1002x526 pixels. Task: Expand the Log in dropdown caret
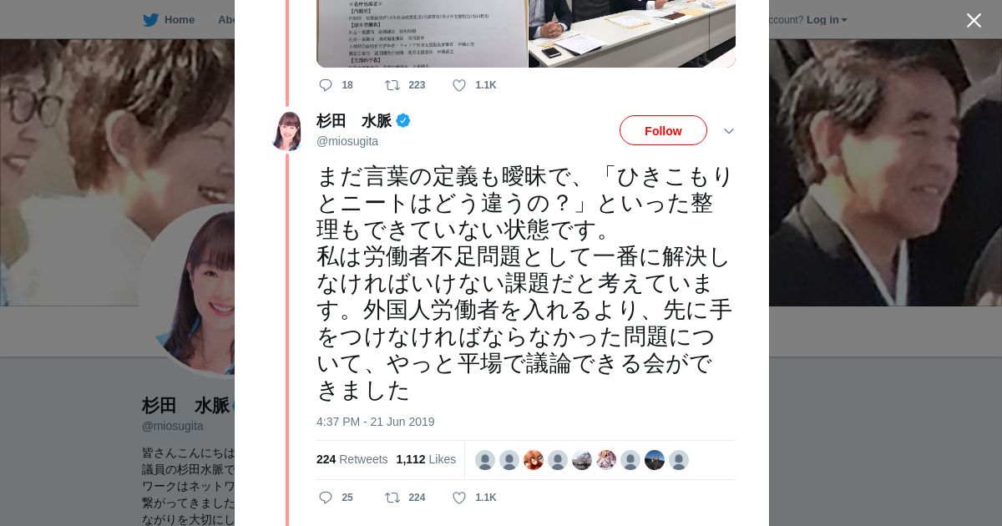point(844,20)
